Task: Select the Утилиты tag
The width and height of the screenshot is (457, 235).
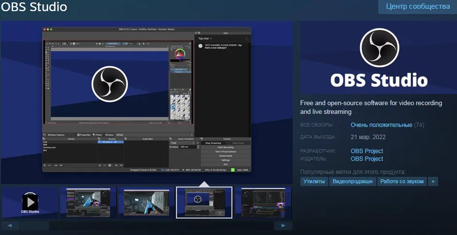Action: click(x=314, y=181)
